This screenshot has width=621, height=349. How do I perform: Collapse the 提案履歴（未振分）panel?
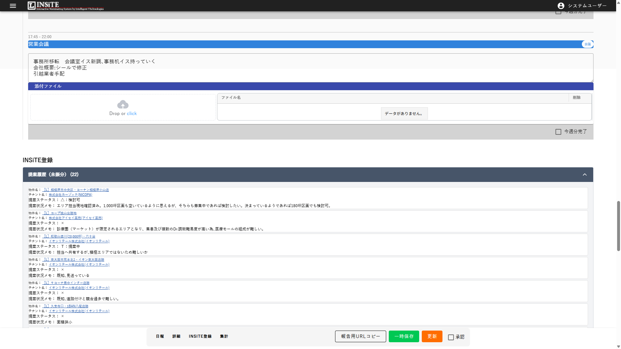[x=585, y=174]
